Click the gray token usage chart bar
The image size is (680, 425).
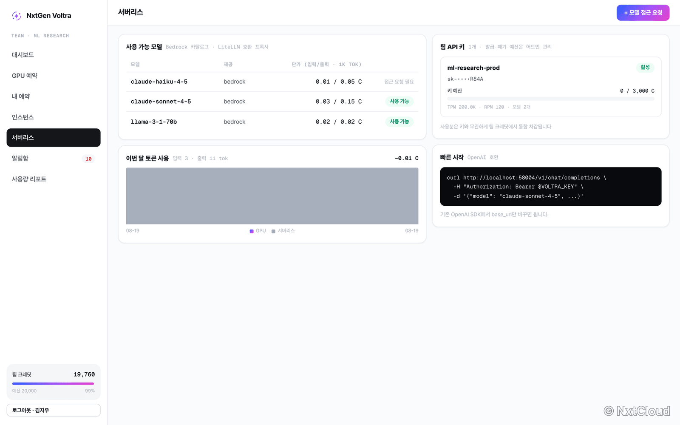point(272,196)
